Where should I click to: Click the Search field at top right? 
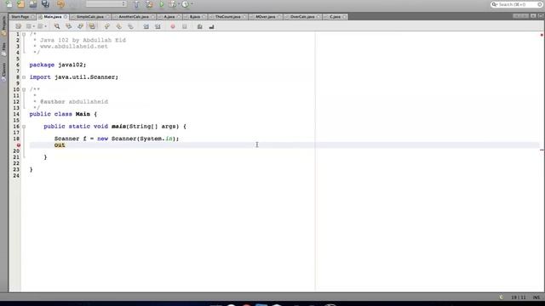(x=517, y=4)
